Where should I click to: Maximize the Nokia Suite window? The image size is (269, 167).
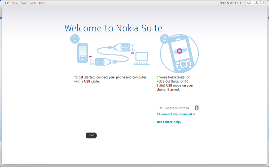(256, 2)
